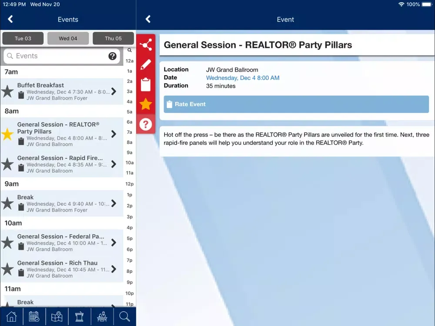Viewport: 435px width, 326px height.
Task: Tap the gold favorite star in red toolbar
Action: tap(146, 104)
